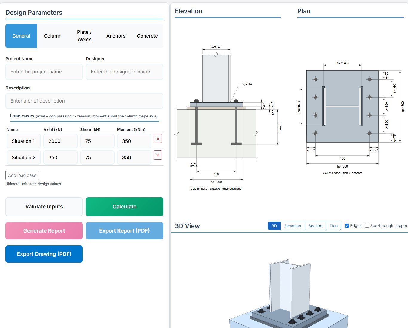Viewport: 408px width, 328px height.
Task: Open the Concrete tab
Action: (x=147, y=36)
